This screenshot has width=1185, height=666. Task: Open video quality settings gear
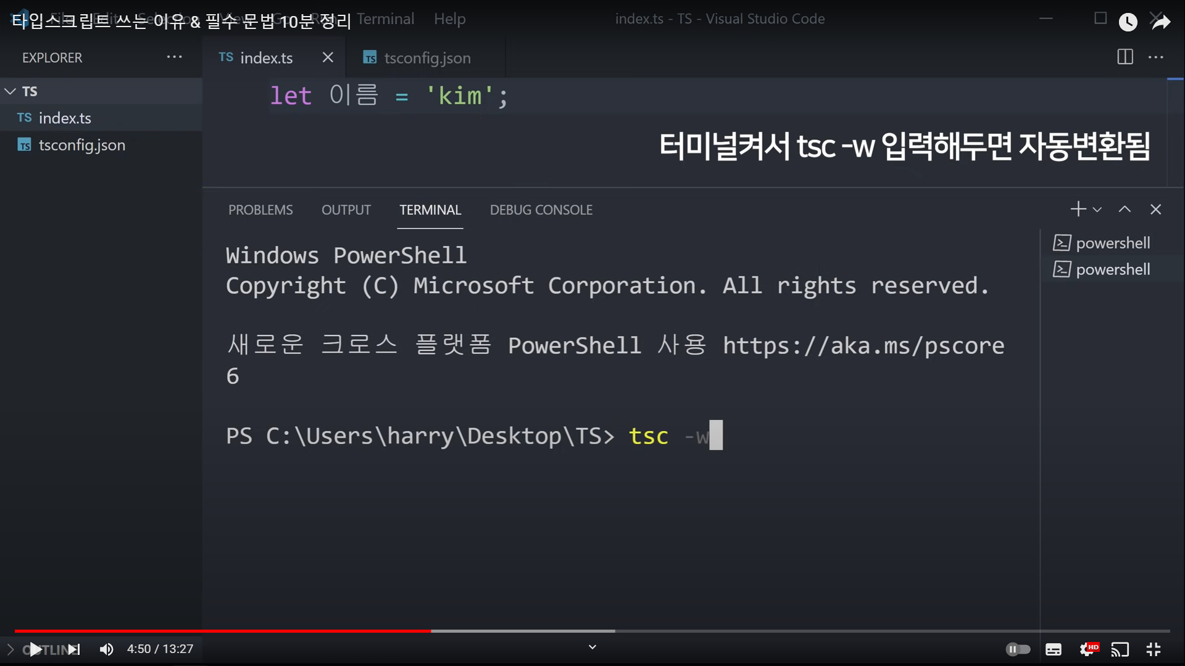click(1089, 649)
